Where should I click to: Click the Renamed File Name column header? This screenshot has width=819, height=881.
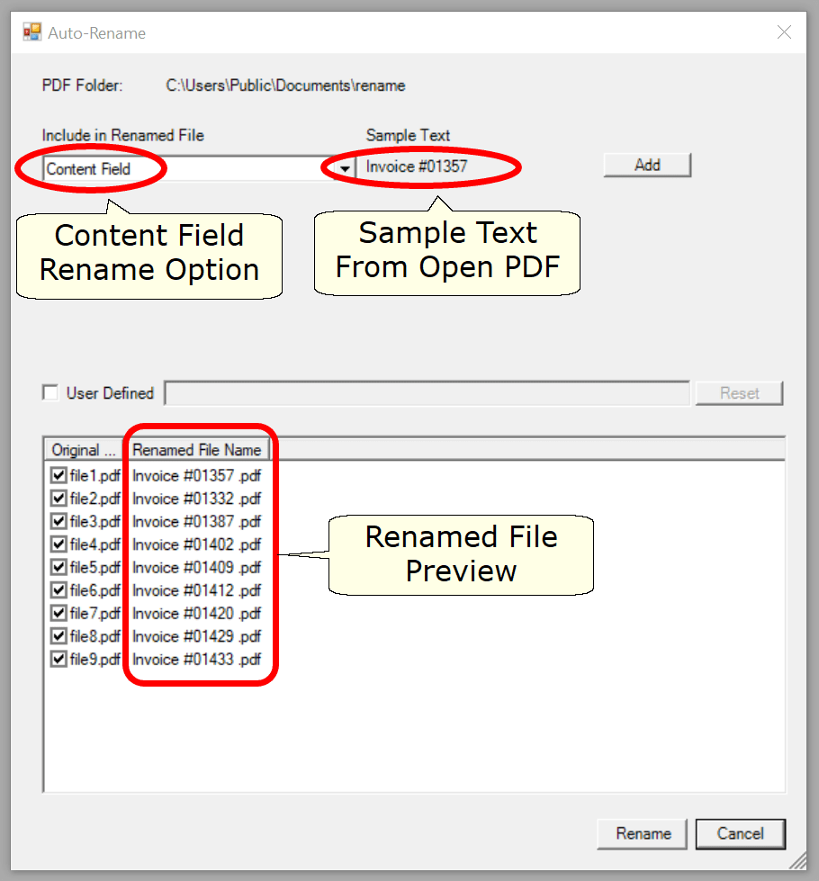pyautogui.click(x=198, y=449)
